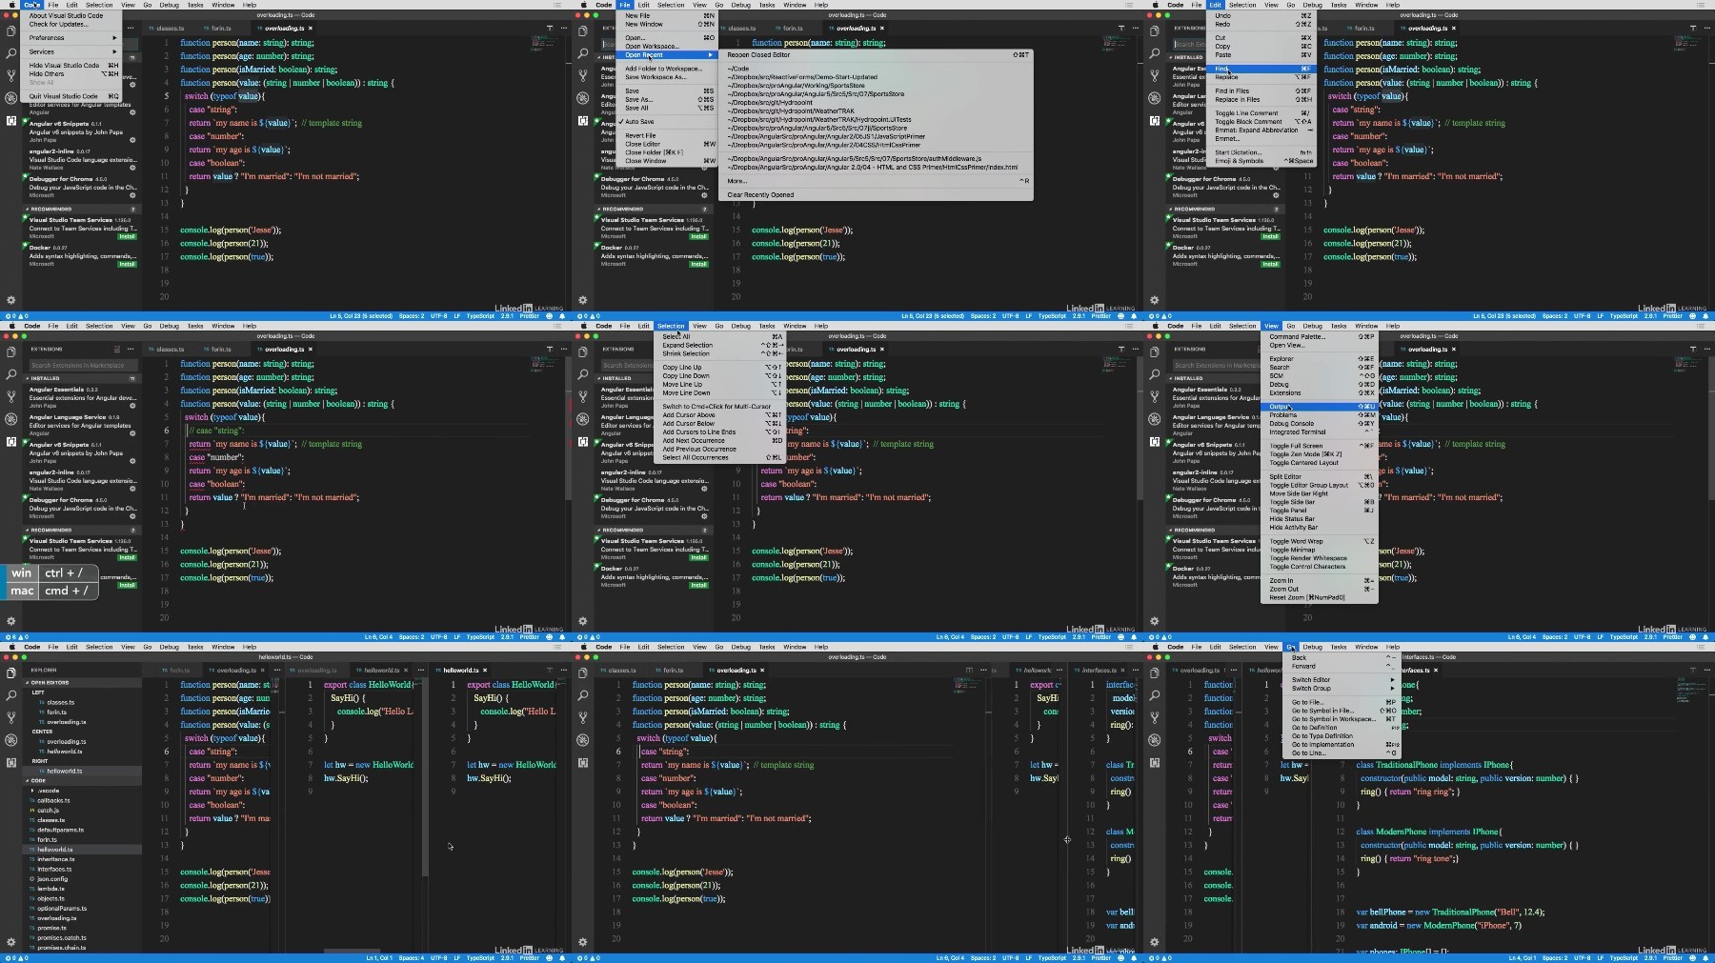Open Source Control icon beside Explorer file tree
Viewport: 1715px width, 963px height.
[11, 717]
